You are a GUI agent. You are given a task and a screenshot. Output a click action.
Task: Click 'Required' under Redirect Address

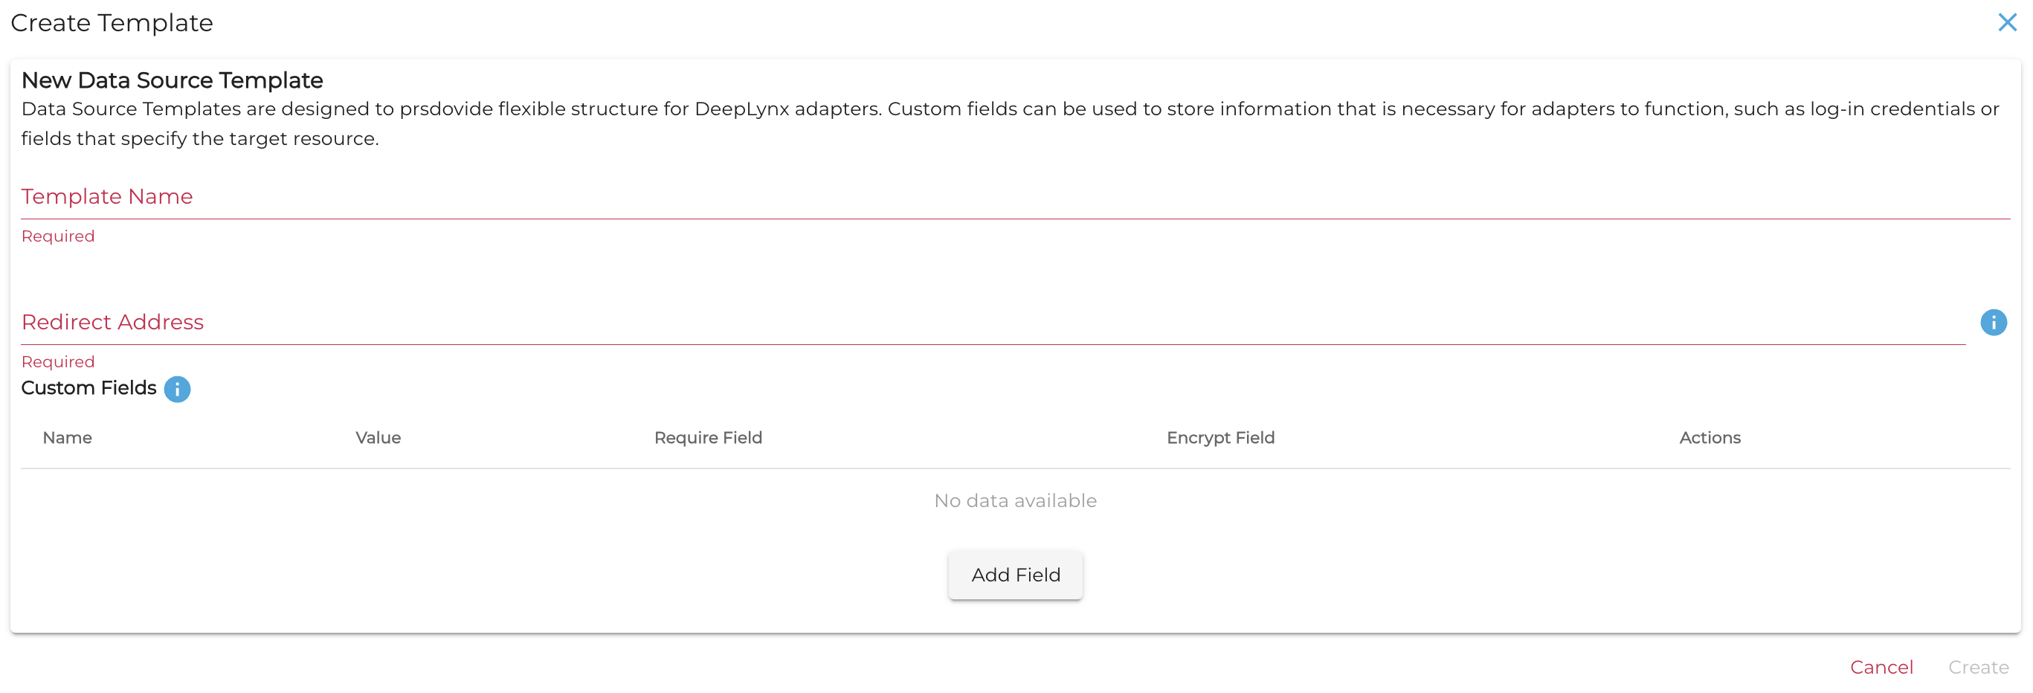pos(57,361)
